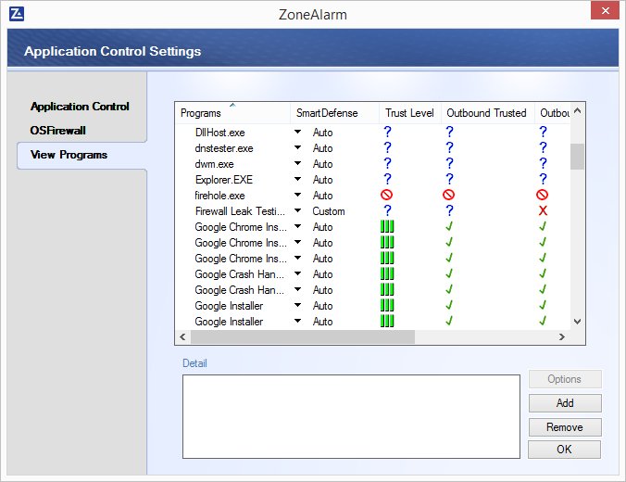This screenshot has width=626, height=482.
Task: Click the Outbound Trusted checkmark for the second Google Crash Han...
Action: (449, 289)
